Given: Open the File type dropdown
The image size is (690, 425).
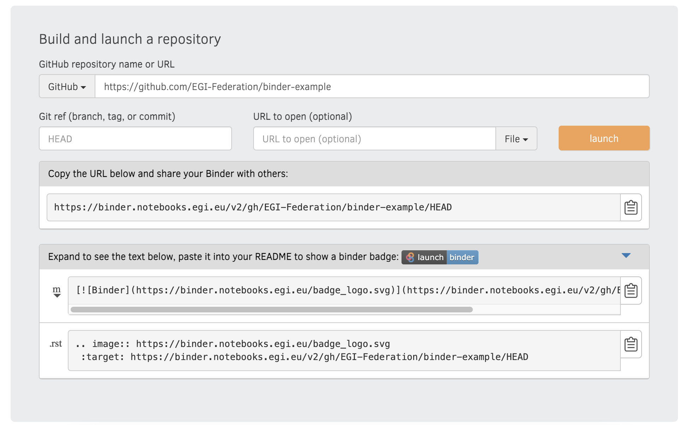Looking at the screenshot, I should 516,139.
